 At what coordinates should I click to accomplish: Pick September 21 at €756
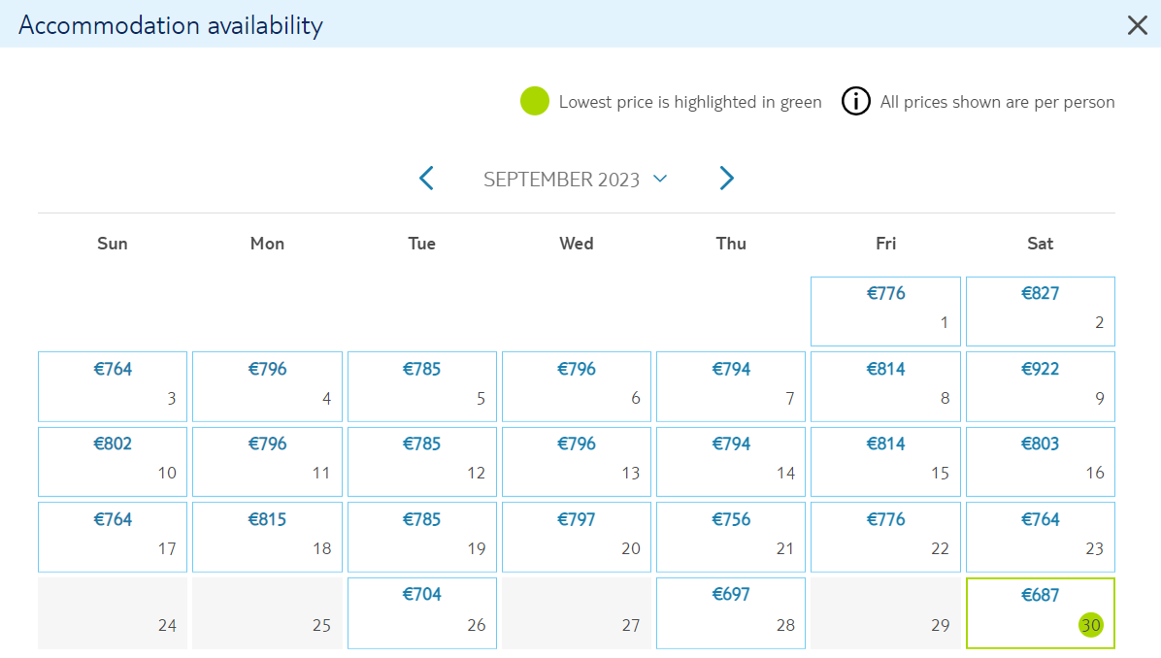(731, 537)
